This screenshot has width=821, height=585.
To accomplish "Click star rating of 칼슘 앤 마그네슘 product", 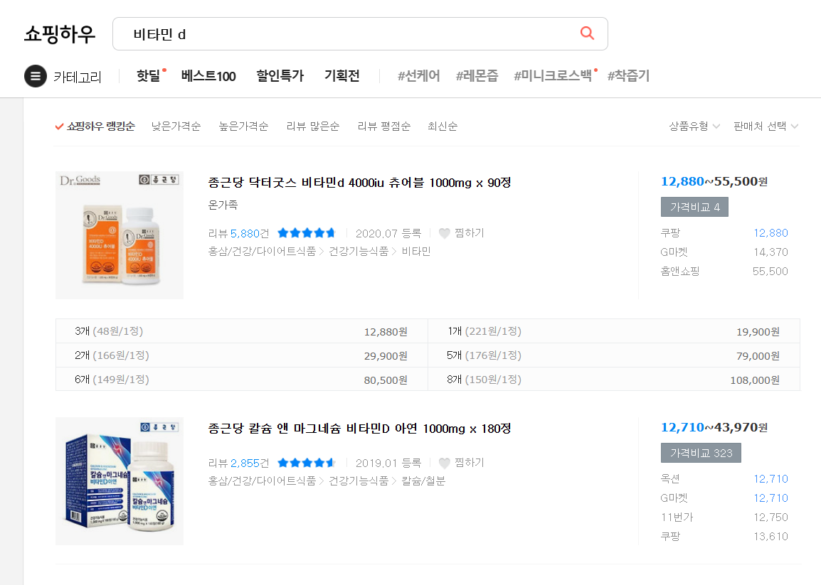I will coord(306,463).
